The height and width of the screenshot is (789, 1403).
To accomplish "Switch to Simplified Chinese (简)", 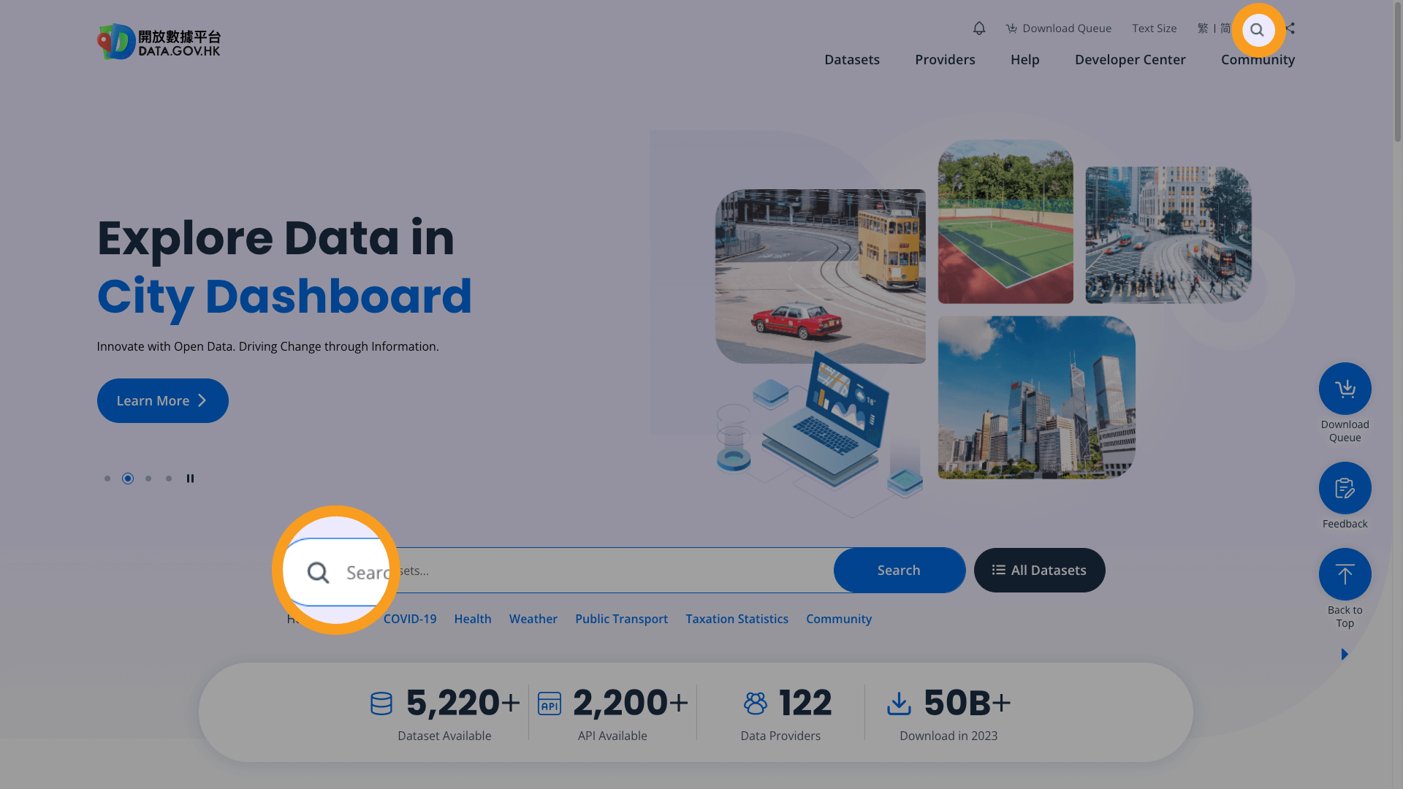I will (1225, 28).
